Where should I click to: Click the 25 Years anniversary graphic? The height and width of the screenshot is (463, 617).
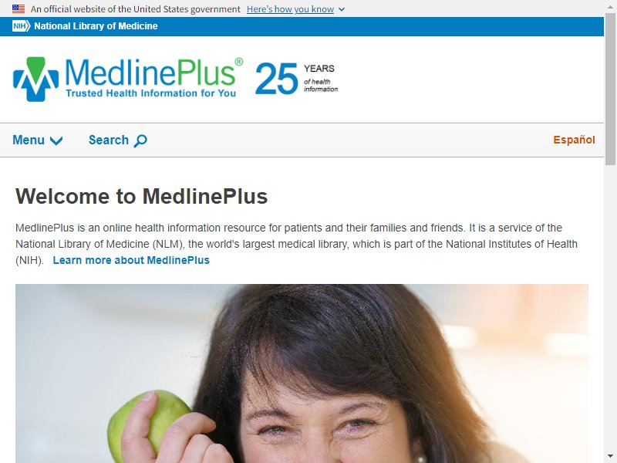(297, 79)
